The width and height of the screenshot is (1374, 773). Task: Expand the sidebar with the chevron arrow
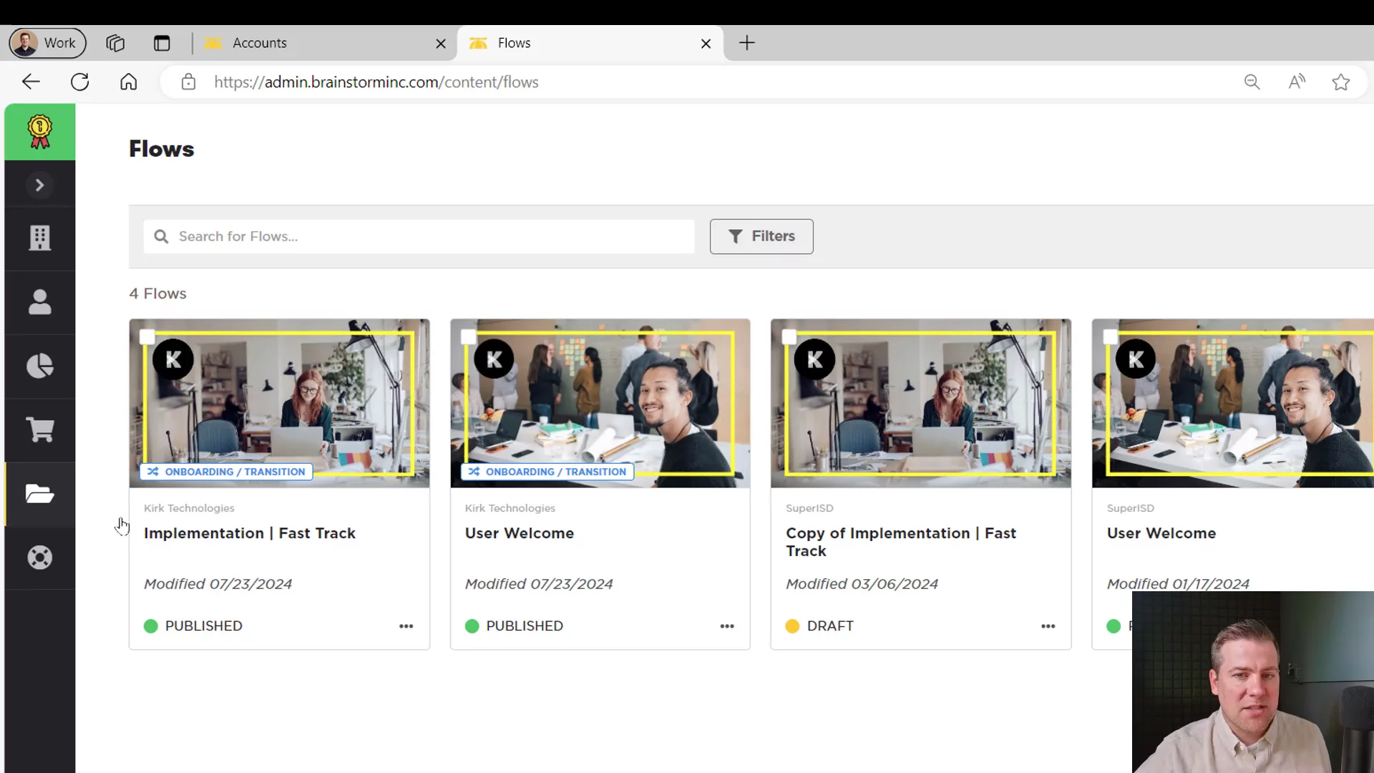pos(40,185)
